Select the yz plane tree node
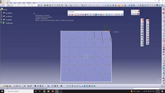Image resolution: width=165 pixels, height=93 pixels. (x=9, y=17)
